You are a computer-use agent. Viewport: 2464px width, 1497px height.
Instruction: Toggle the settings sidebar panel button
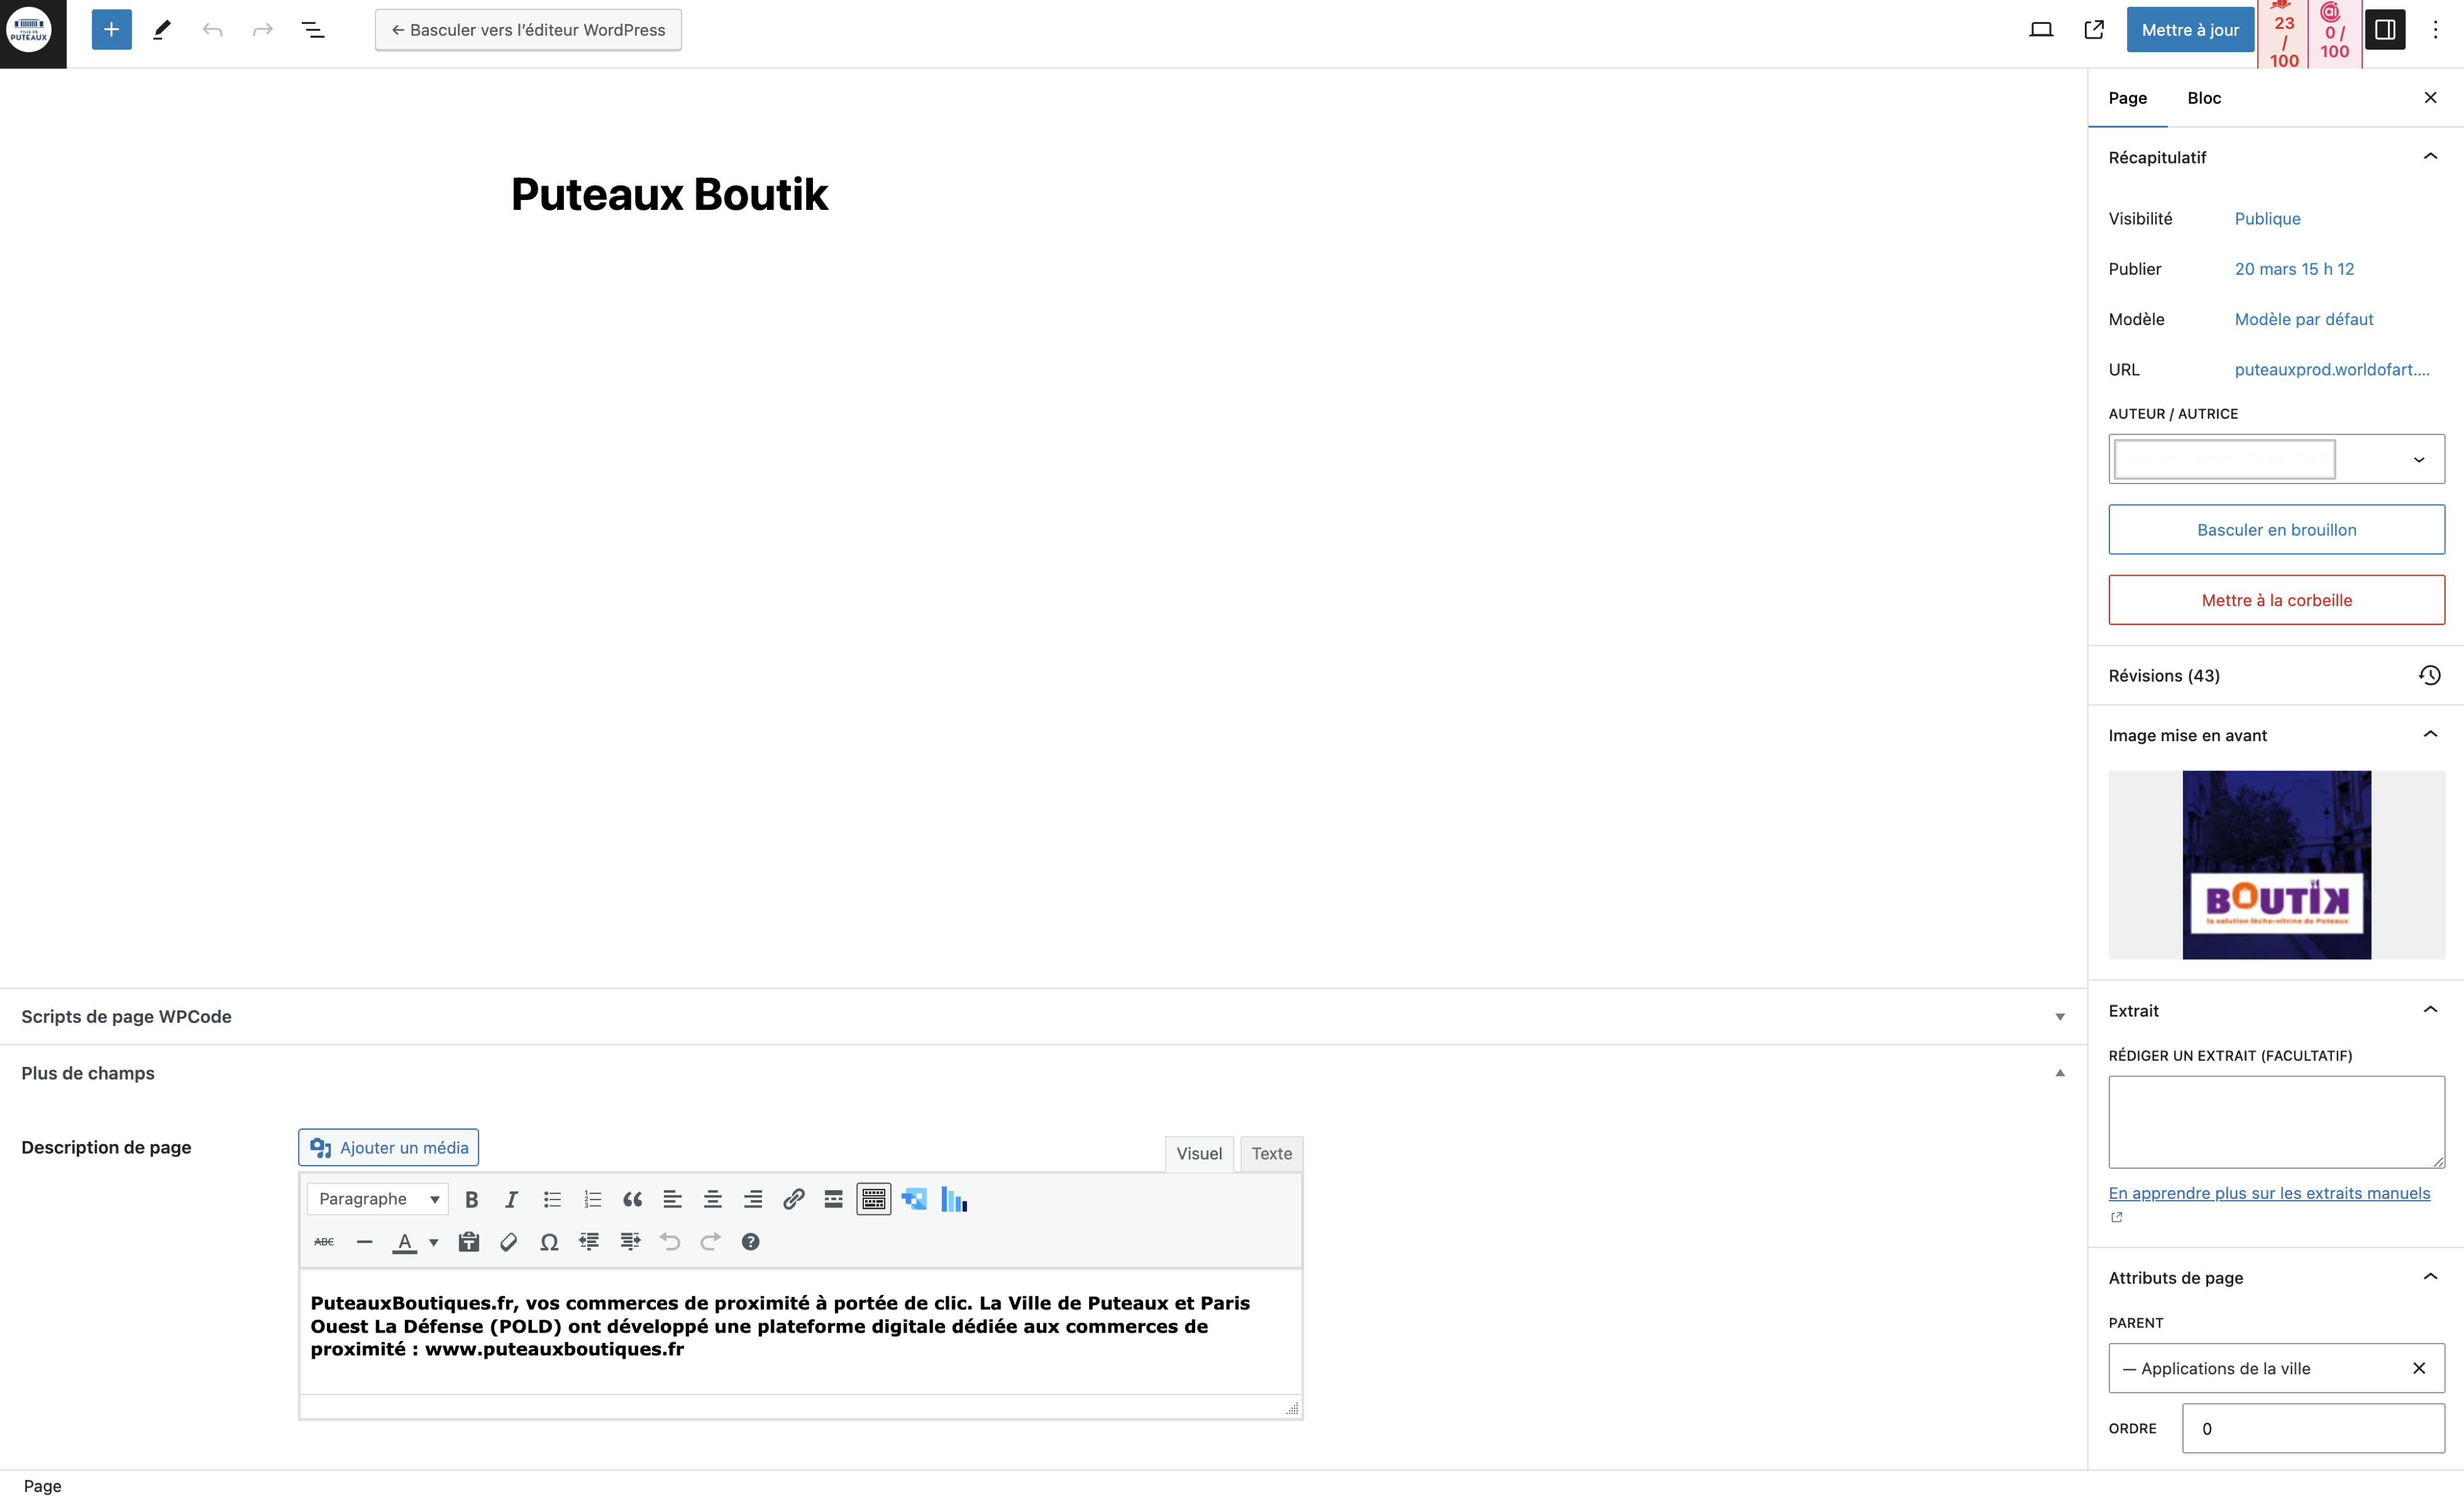(2385, 30)
